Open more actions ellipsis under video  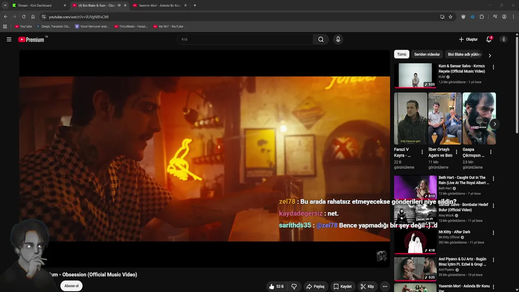click(x=385, y=286)
